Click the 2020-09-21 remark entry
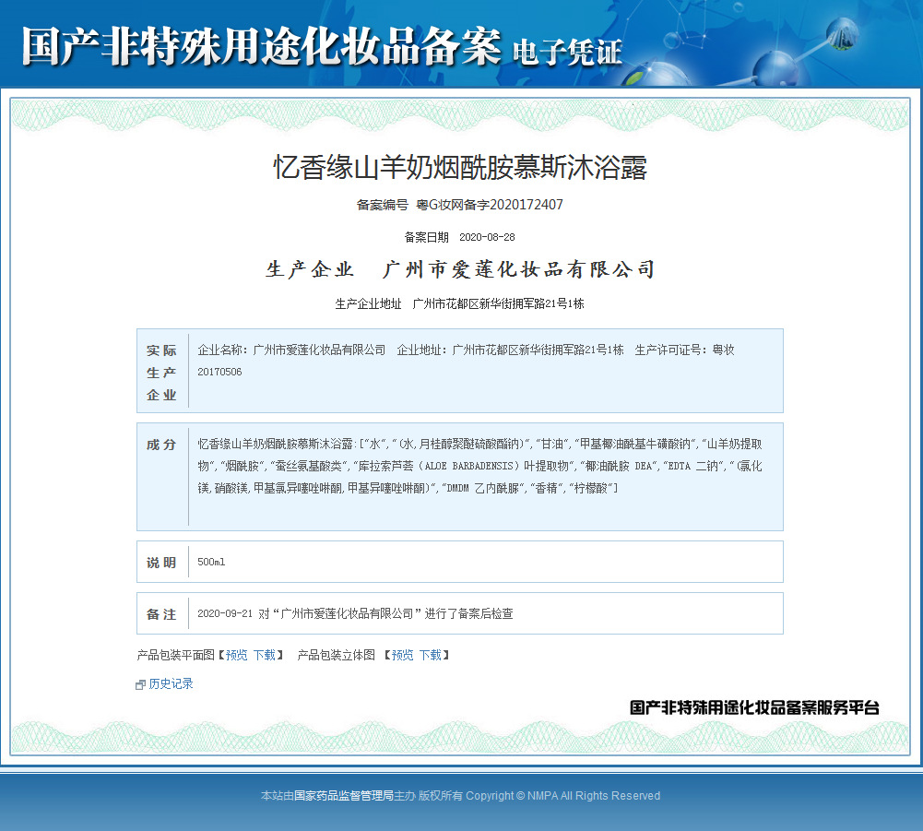 pyautogui.click(x=355, y=613)
